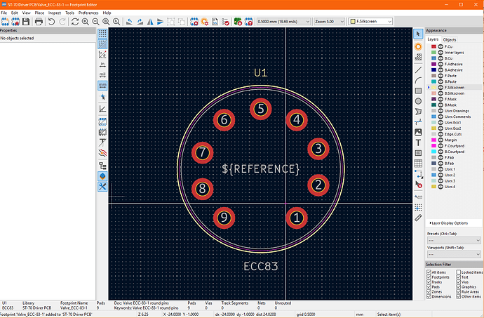Switch to the Objects tab
The width and height of the screenshot is (484, 318).
click(450, 40)
